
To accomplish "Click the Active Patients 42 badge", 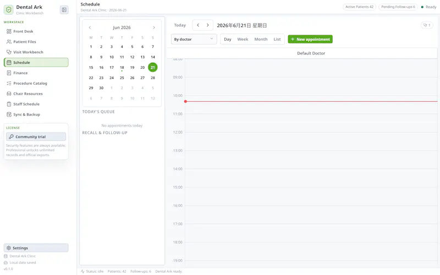I will coord(359,7).
